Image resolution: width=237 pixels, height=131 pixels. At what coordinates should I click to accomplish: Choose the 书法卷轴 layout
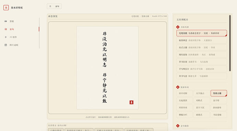coord(219,115)
